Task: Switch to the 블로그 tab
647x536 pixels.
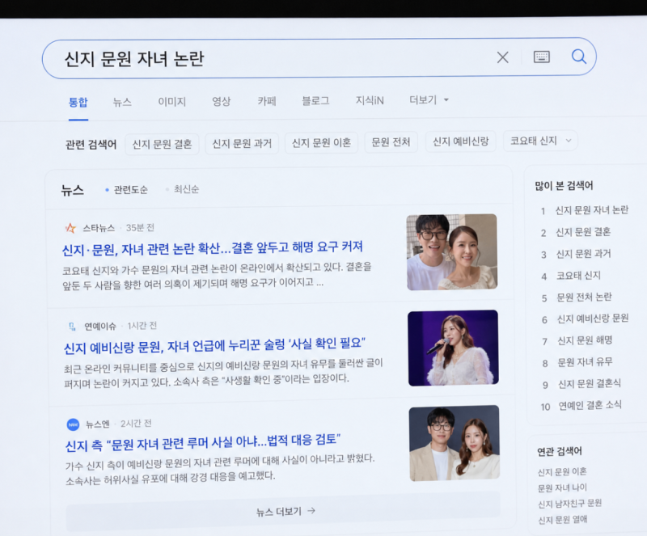Action: tap(315, 101)
